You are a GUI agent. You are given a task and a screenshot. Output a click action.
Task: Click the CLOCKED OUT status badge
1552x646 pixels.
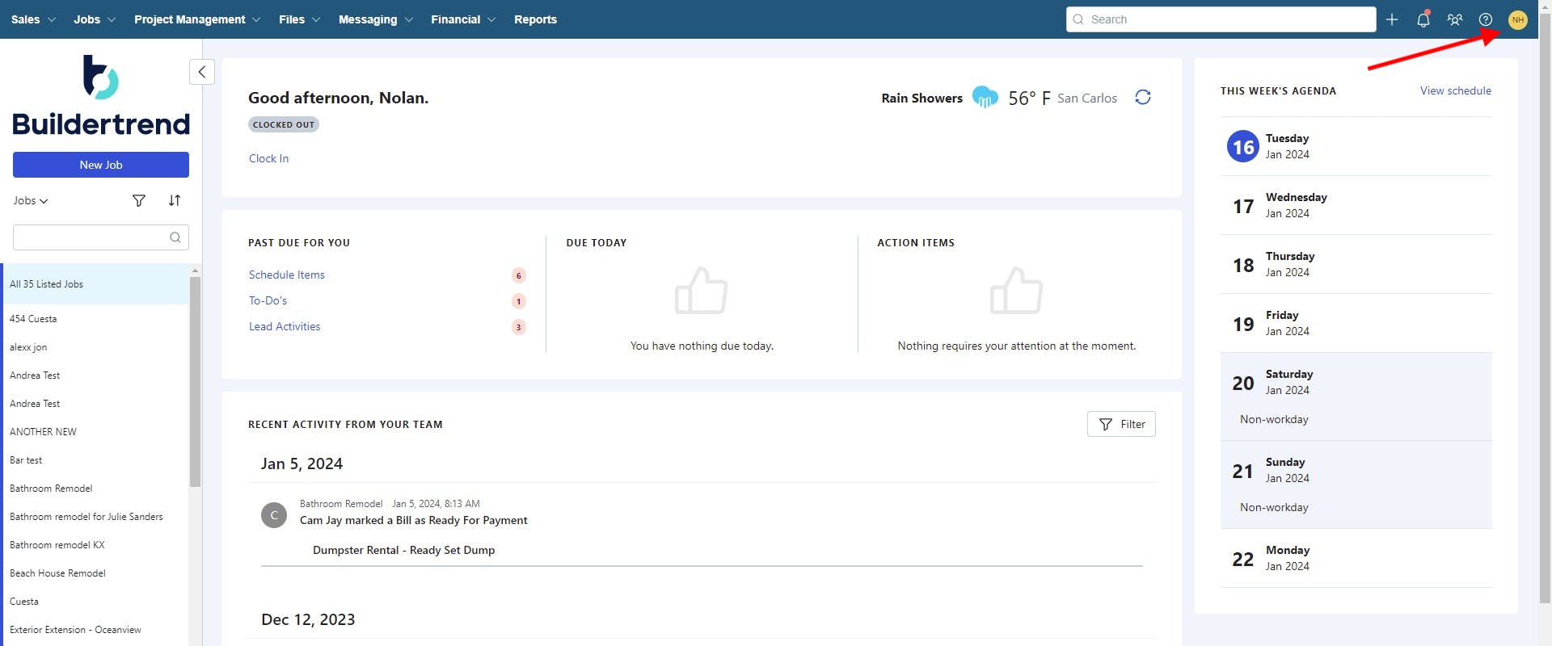click(x=284, y=124)
